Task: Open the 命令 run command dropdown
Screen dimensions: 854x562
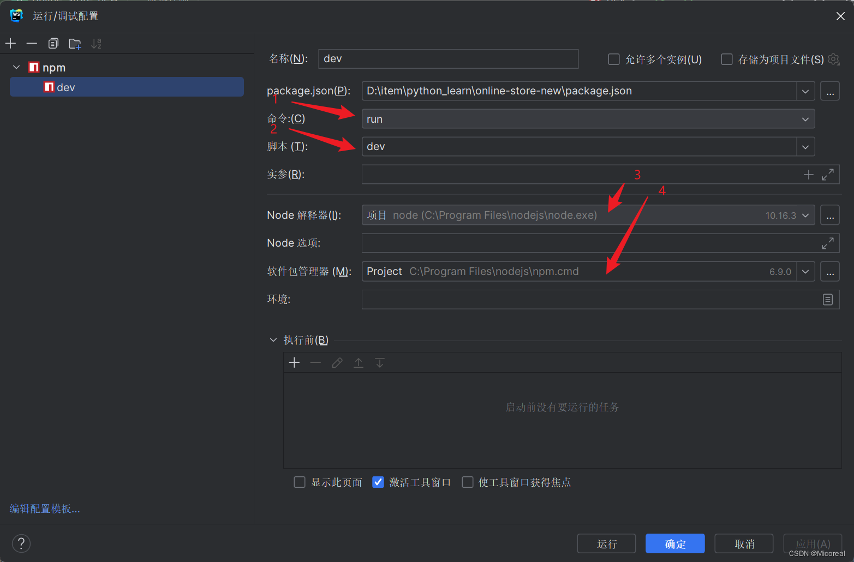Action: click(805, 119)
